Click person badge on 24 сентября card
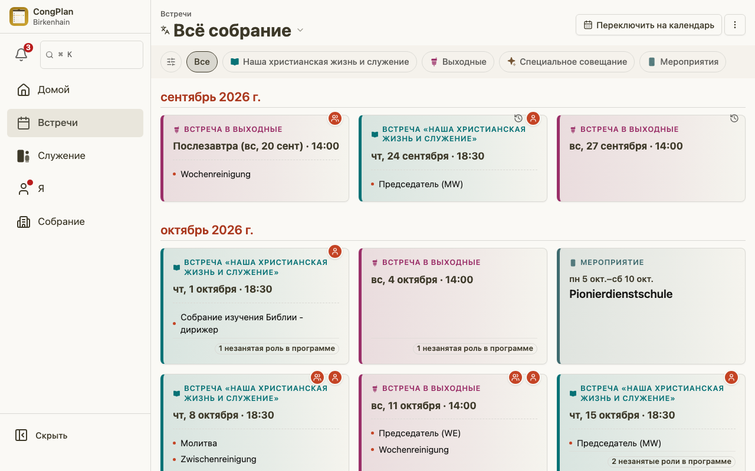755x471 pixels. click(x=533, y=118)
